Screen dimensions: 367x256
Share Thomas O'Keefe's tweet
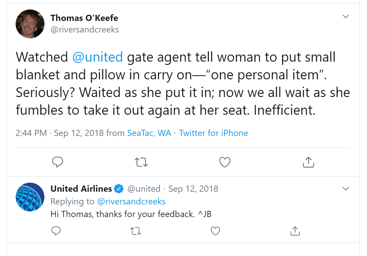(x=308, y=162)
